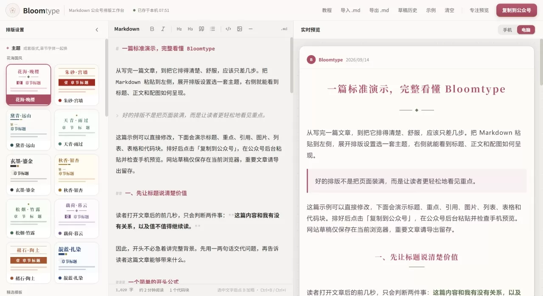Click the 实时预览 panel title
543x296 pixels.
311,30
